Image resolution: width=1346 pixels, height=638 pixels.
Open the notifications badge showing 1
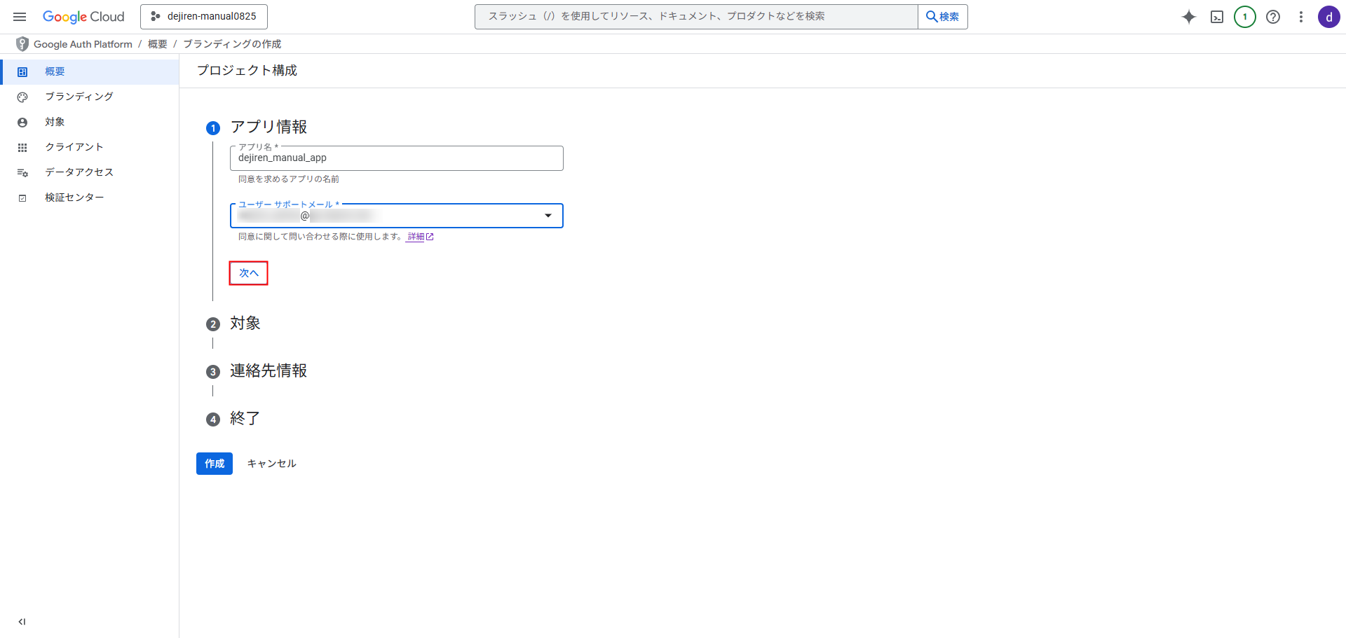[x=1244, y=17]
